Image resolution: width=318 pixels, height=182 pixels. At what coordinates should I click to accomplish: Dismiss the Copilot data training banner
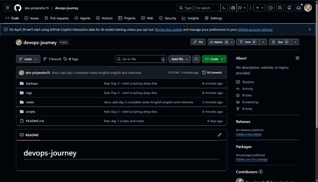(x=310, y=29)
